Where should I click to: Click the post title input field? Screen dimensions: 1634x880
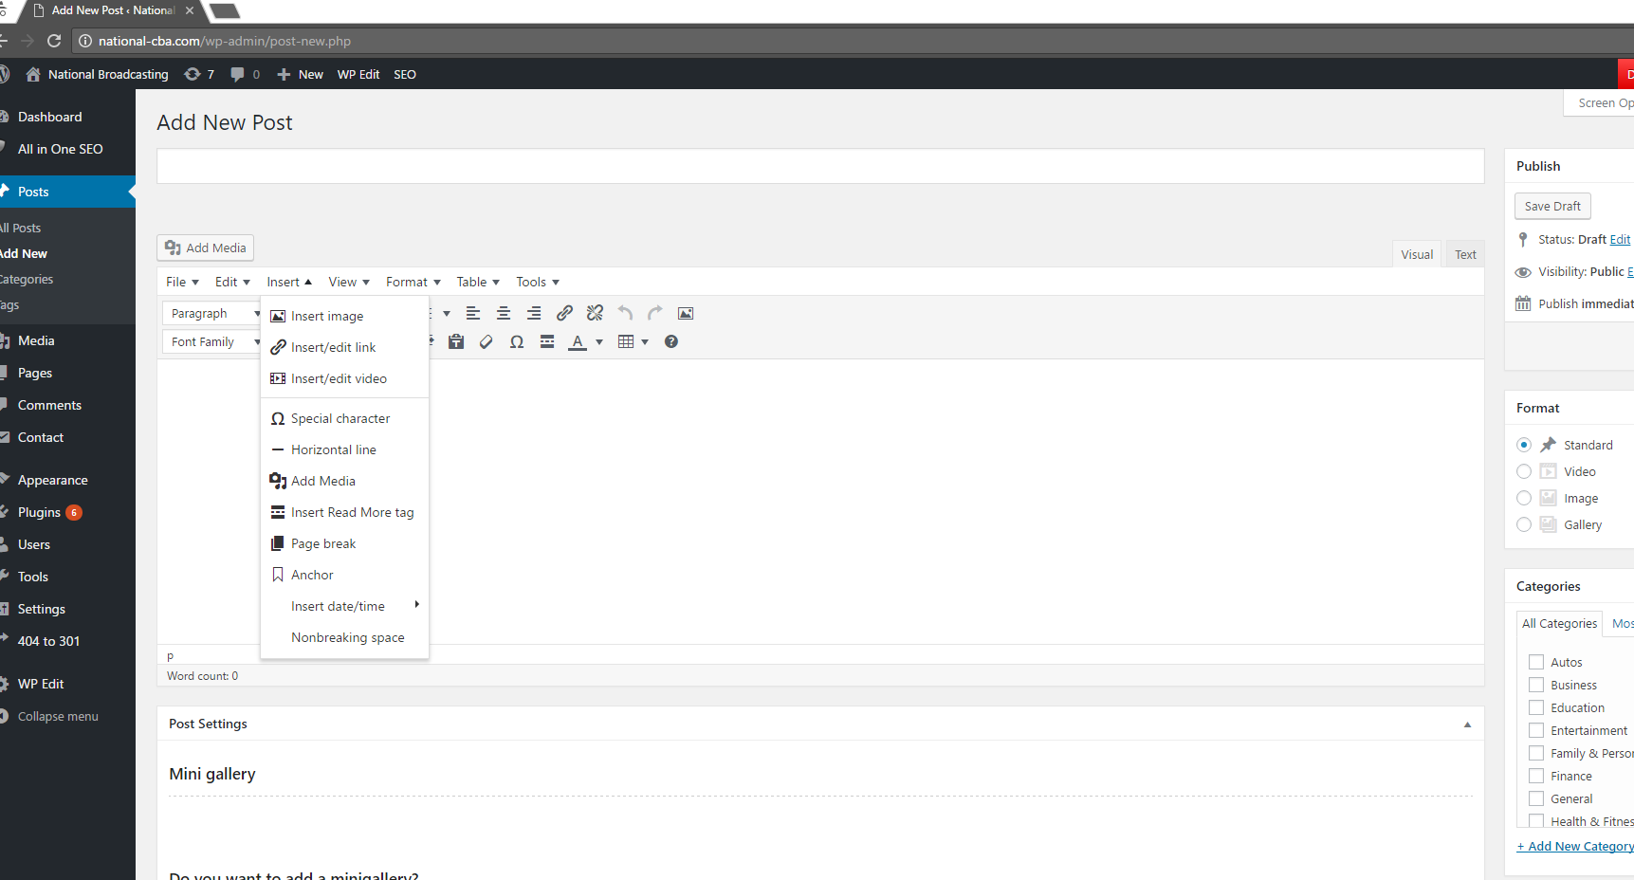click(819, 166)
